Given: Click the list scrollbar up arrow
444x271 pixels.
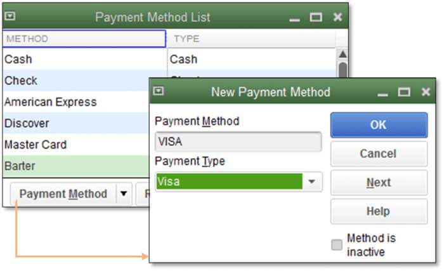Looking at the screenshot, I should (343, 54).
